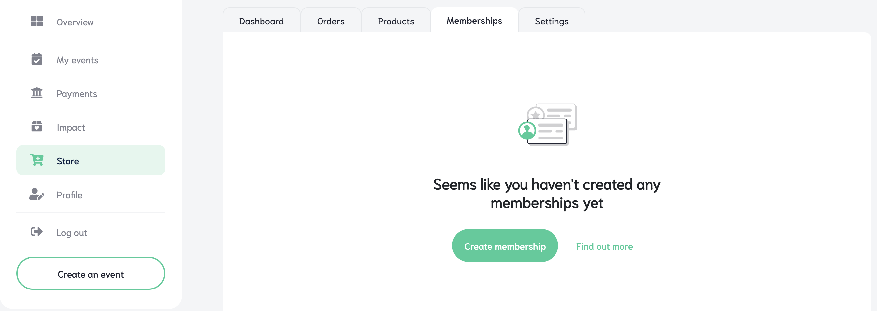
Task: Click the Impact heart box icon
Action: coord(37,126)
